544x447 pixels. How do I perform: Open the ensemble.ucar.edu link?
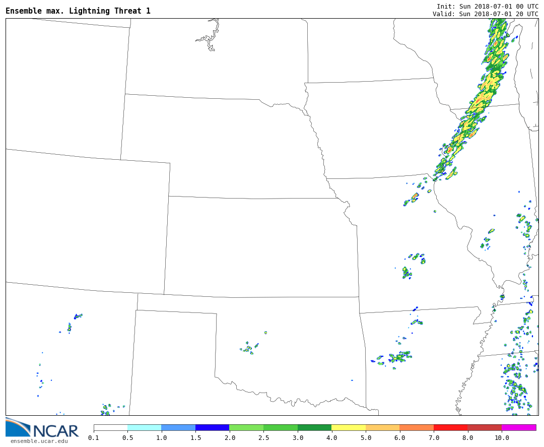39,441
